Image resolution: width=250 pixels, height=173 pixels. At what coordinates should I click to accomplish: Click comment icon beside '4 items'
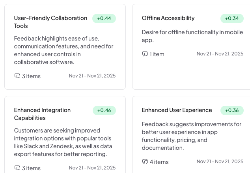point(145,162)
